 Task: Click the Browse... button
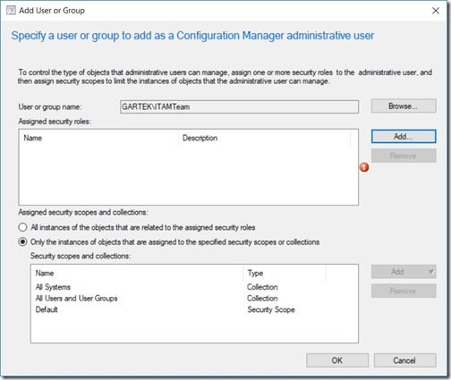click(404, 106)
